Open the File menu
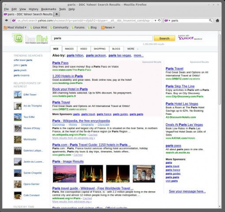225x212 pixels. click(6, 9)
